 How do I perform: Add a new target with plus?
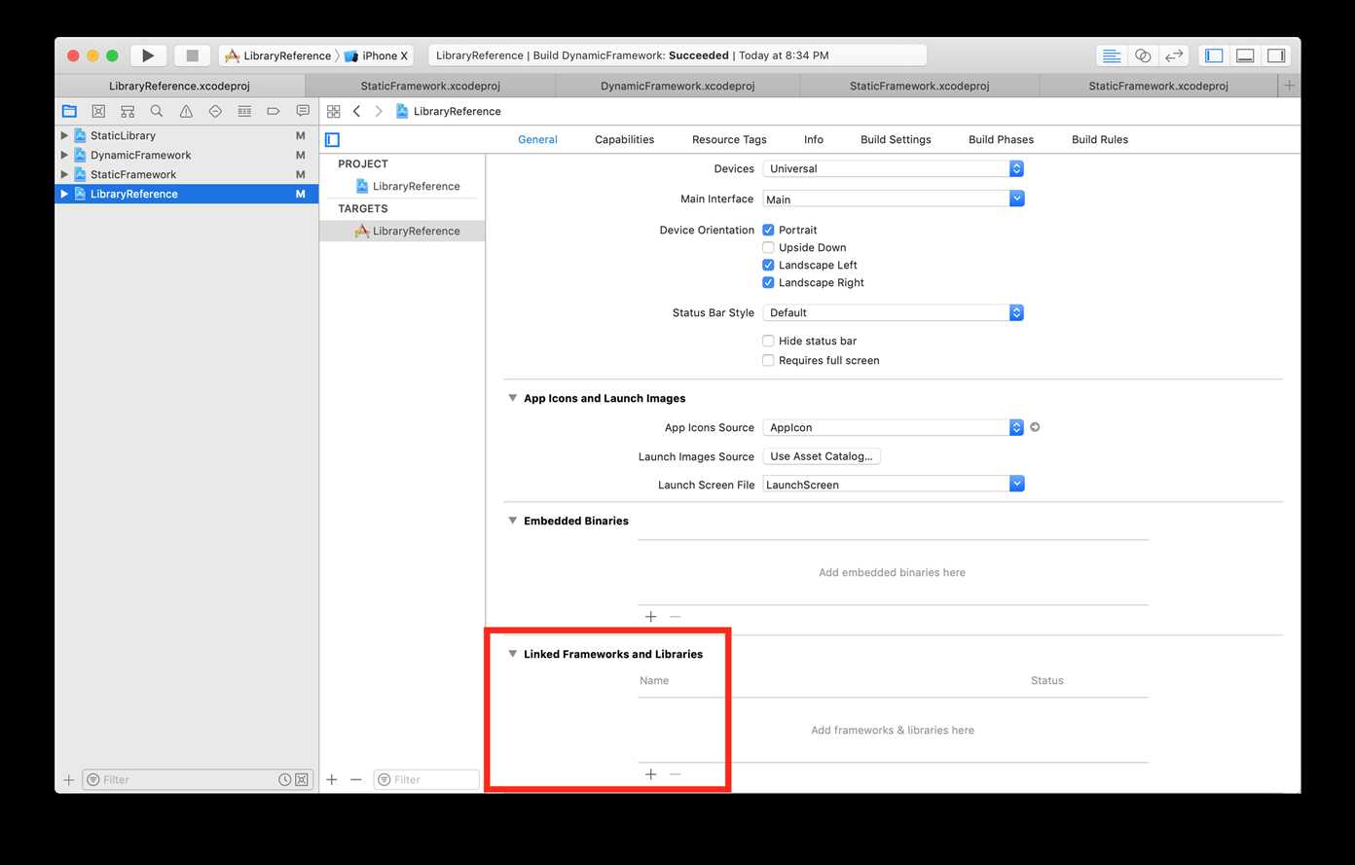coord(332,779)
